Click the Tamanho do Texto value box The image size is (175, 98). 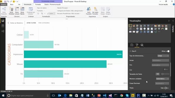tap(157, 74)
